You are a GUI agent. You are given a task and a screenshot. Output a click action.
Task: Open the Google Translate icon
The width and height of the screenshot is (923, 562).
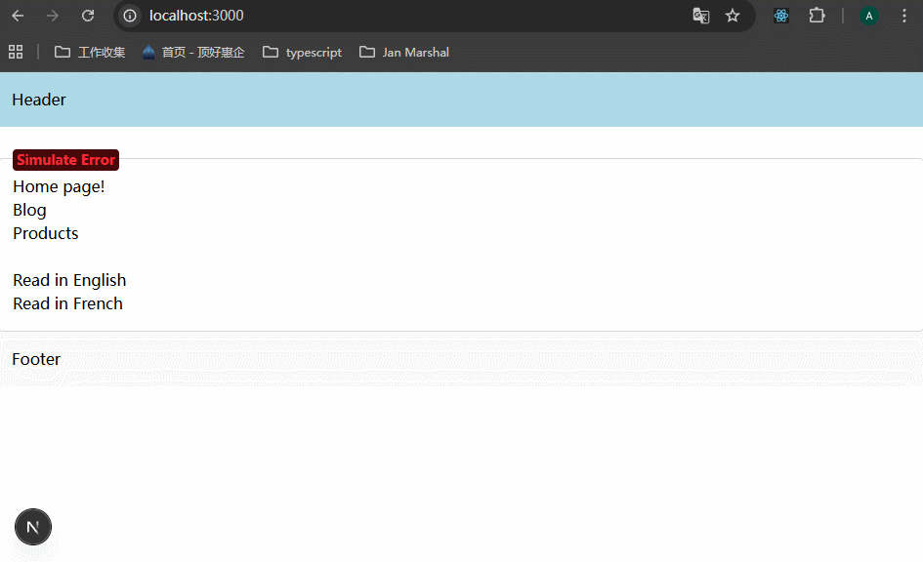click(x=700, y=16)
